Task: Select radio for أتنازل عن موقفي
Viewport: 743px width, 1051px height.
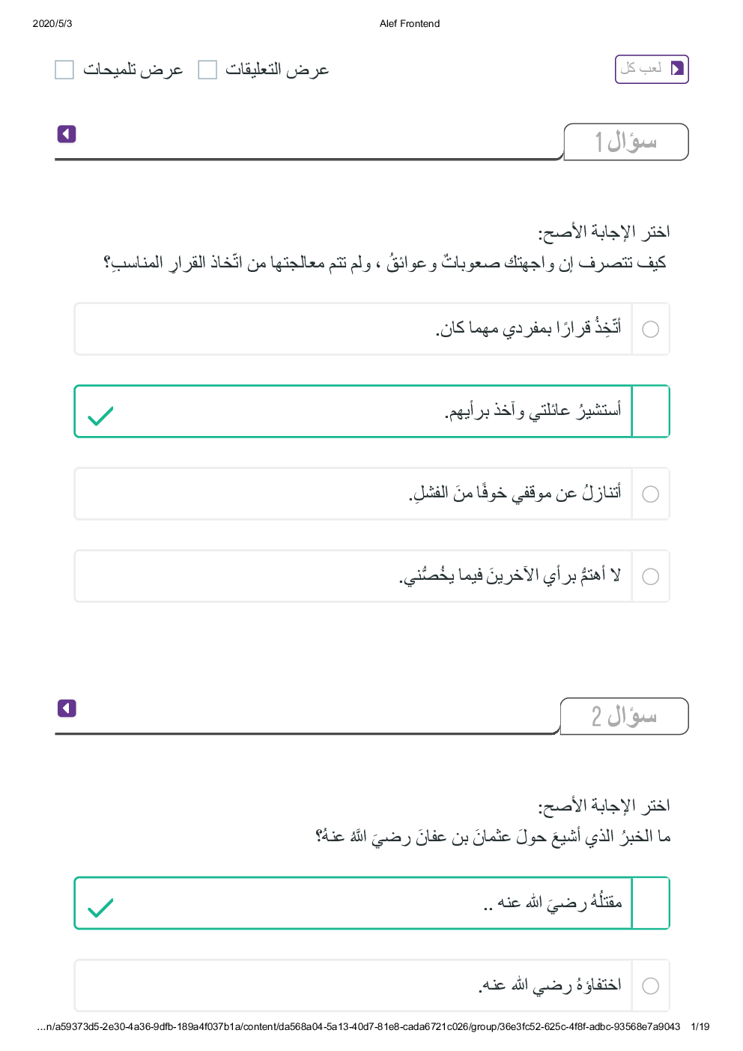Action: pos(651,494)
